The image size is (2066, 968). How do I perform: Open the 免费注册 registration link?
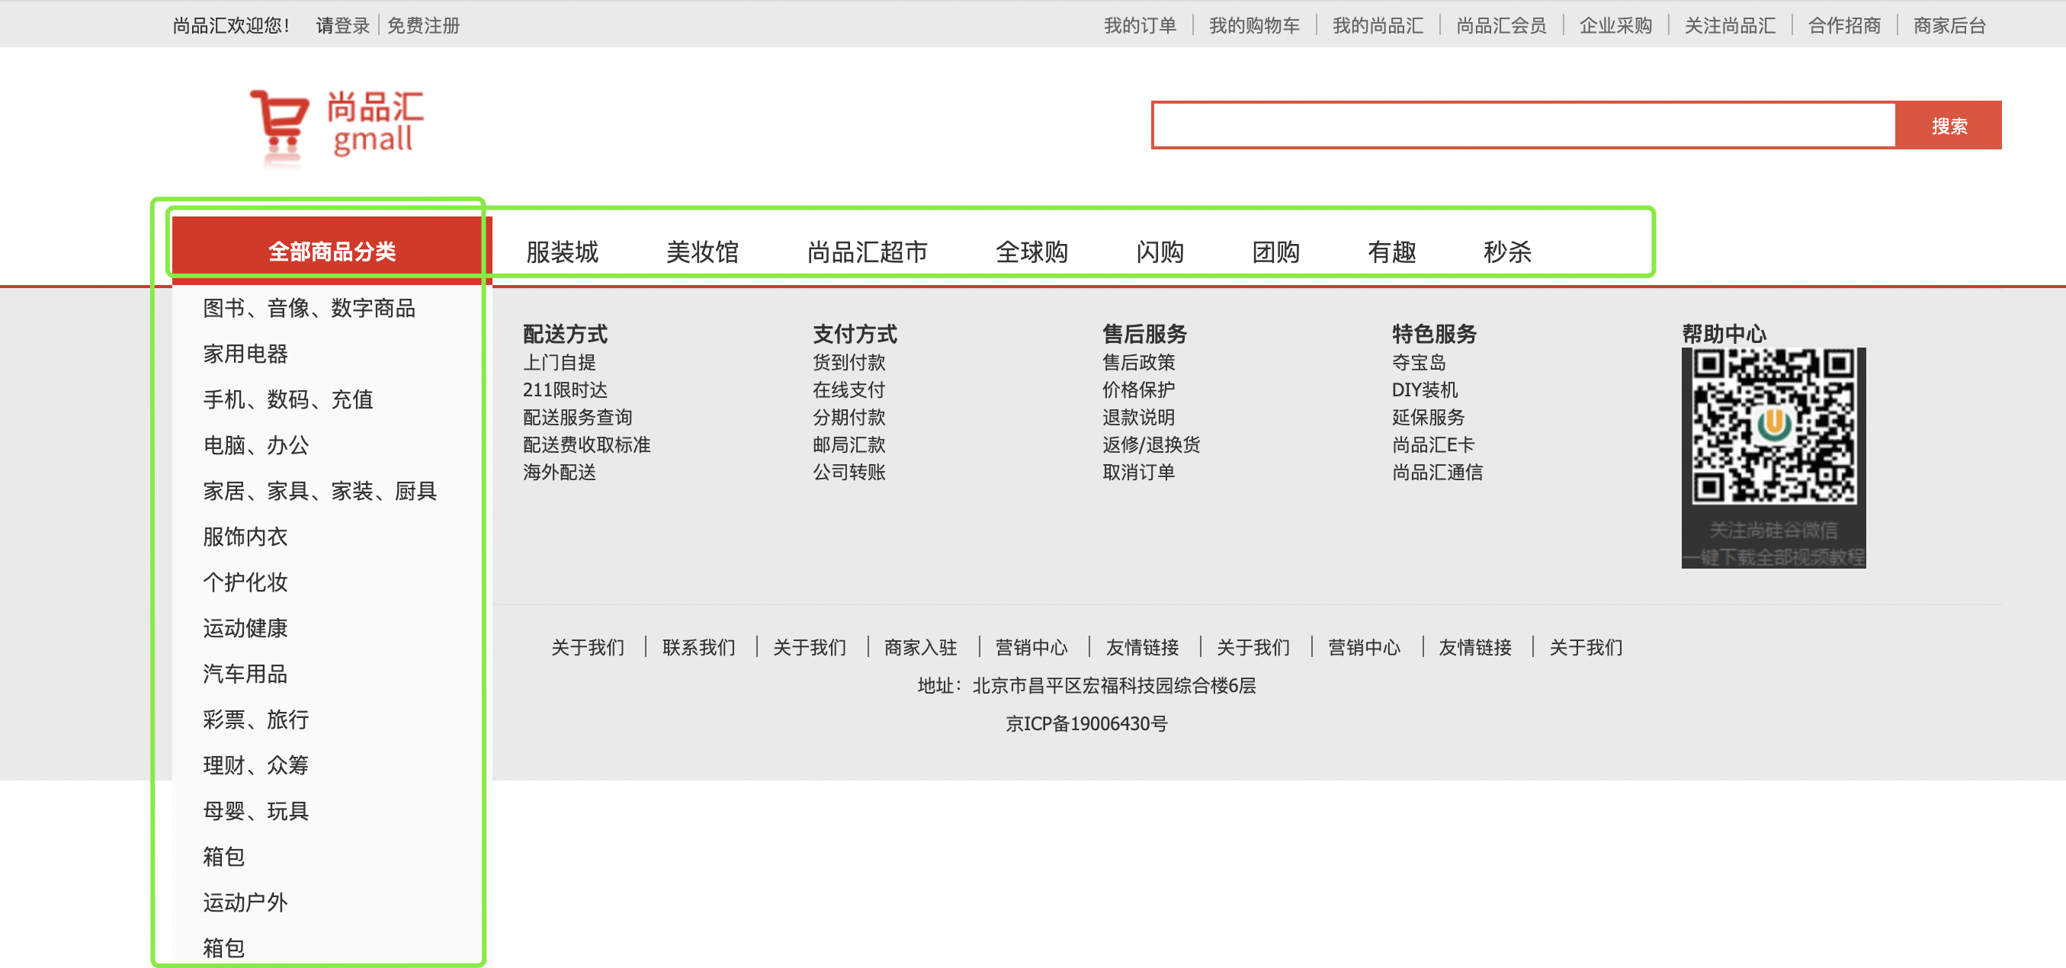click(423, 26)
